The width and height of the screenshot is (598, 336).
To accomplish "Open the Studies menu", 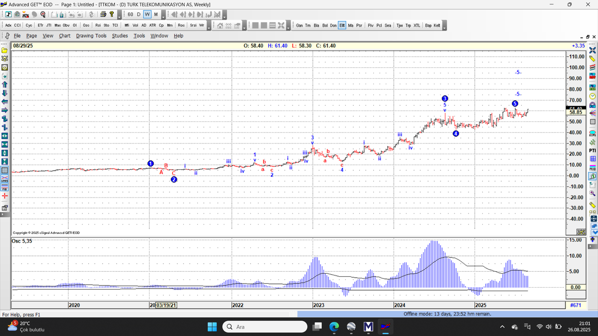I will 120,36.
